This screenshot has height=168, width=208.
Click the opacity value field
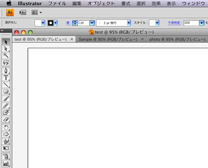[191, 23]
